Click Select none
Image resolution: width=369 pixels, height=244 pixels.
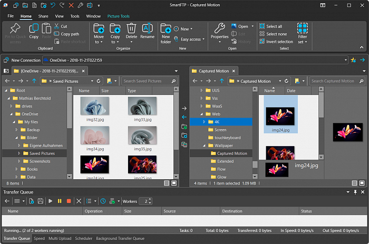coord(273,34)
